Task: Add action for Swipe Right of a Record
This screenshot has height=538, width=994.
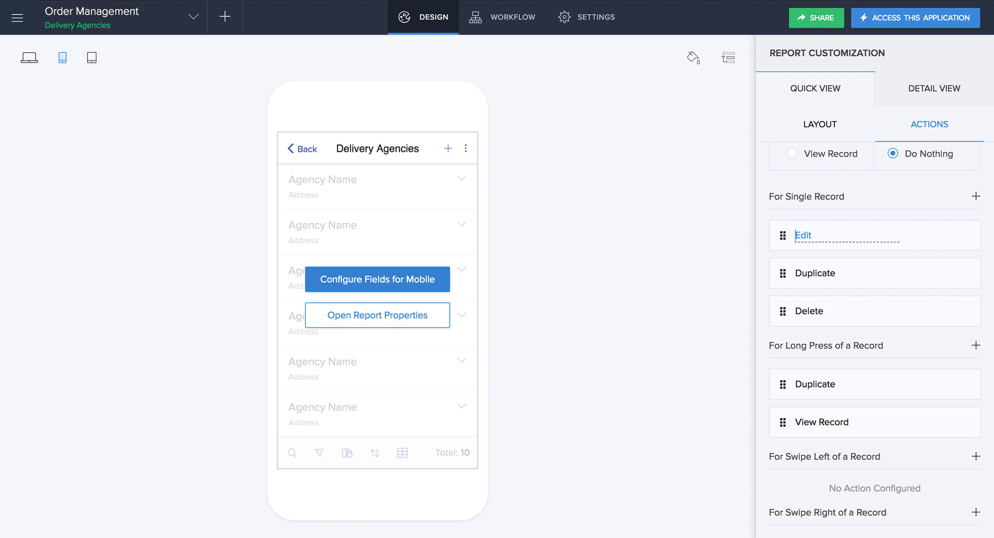Action: pos(976,512)
